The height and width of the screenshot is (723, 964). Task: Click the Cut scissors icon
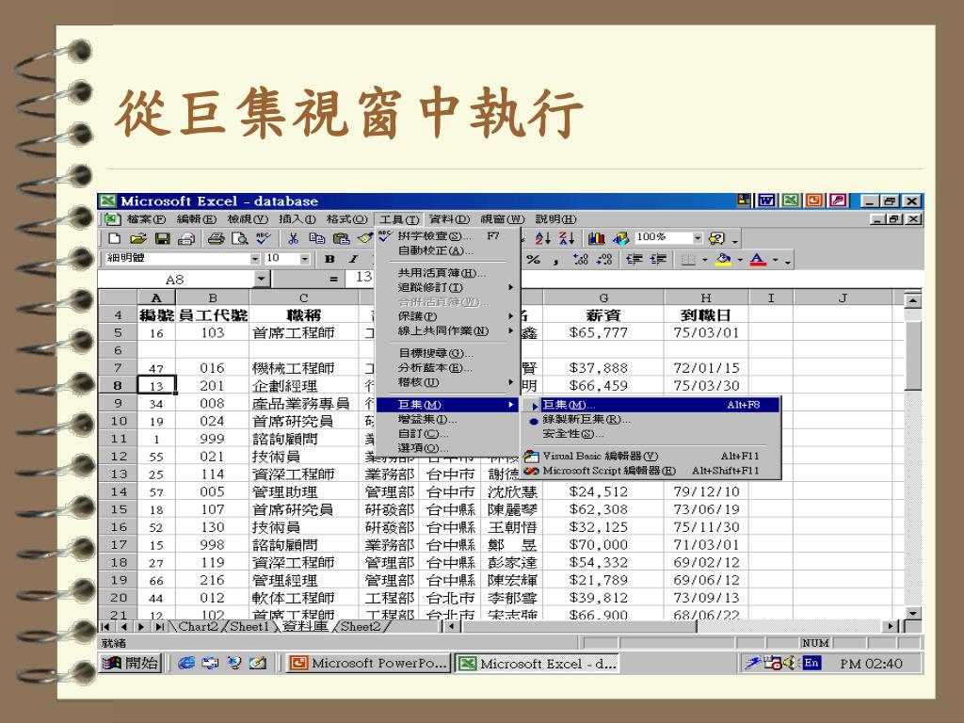(294, 238)
